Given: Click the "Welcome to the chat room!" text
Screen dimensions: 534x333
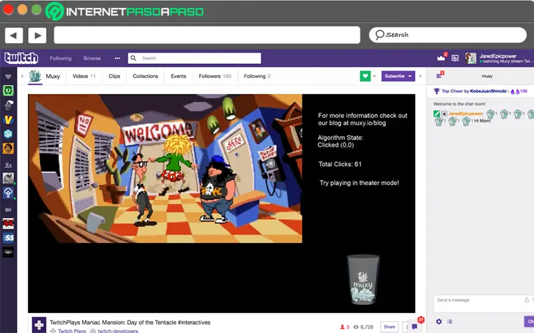Looking at the screenshot, I should (x=459, y=104).
